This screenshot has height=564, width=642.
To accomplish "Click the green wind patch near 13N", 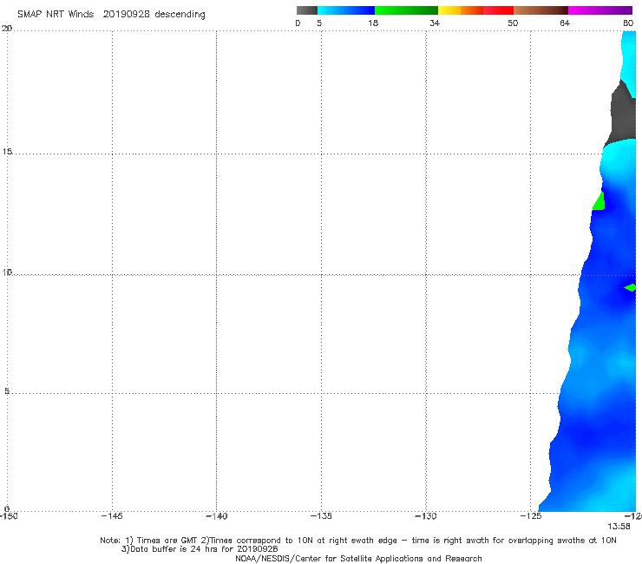I will 599,201.
